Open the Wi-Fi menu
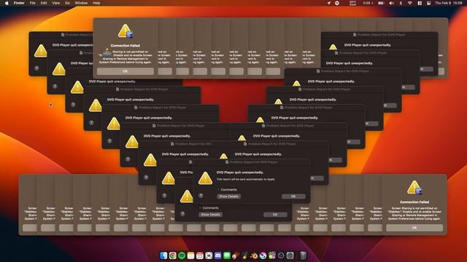 pos(410,3)
